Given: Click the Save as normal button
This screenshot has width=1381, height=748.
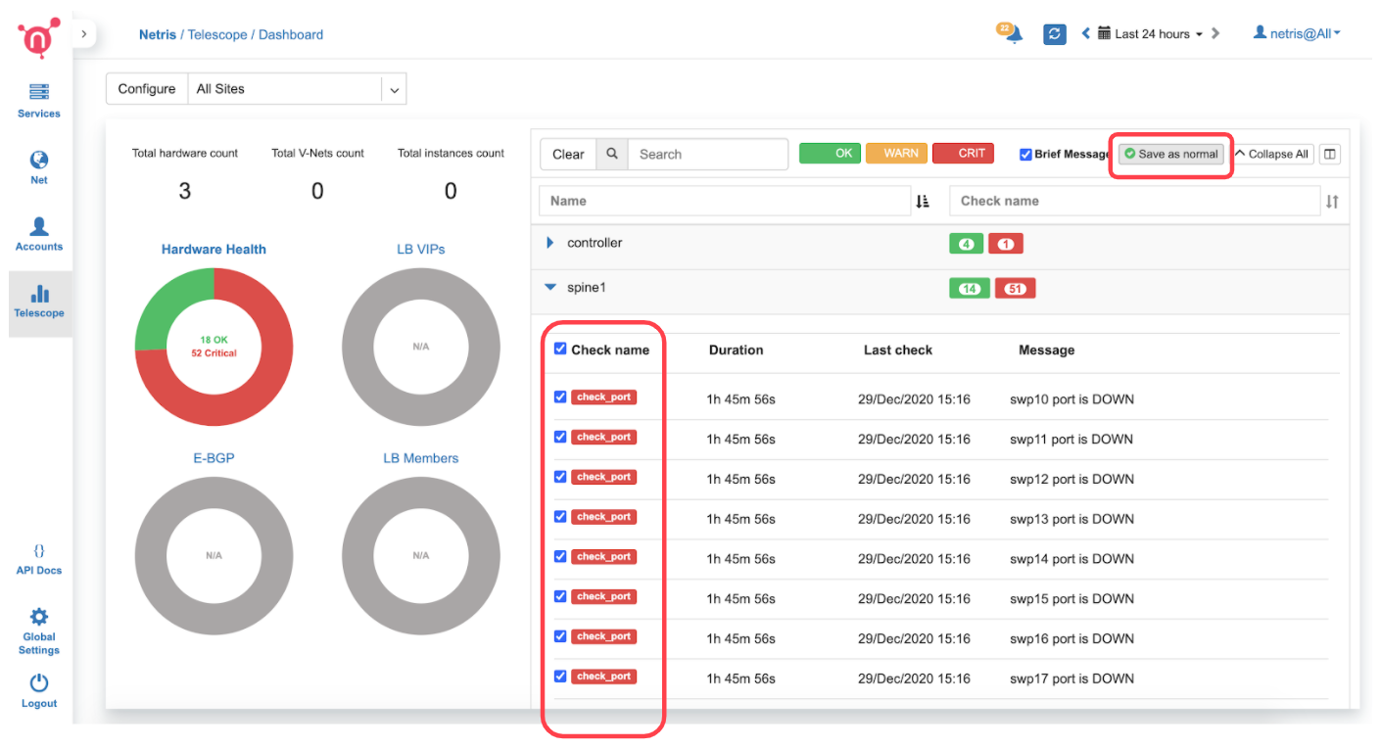Looking at the screenshot, I should coord(1171,154).
